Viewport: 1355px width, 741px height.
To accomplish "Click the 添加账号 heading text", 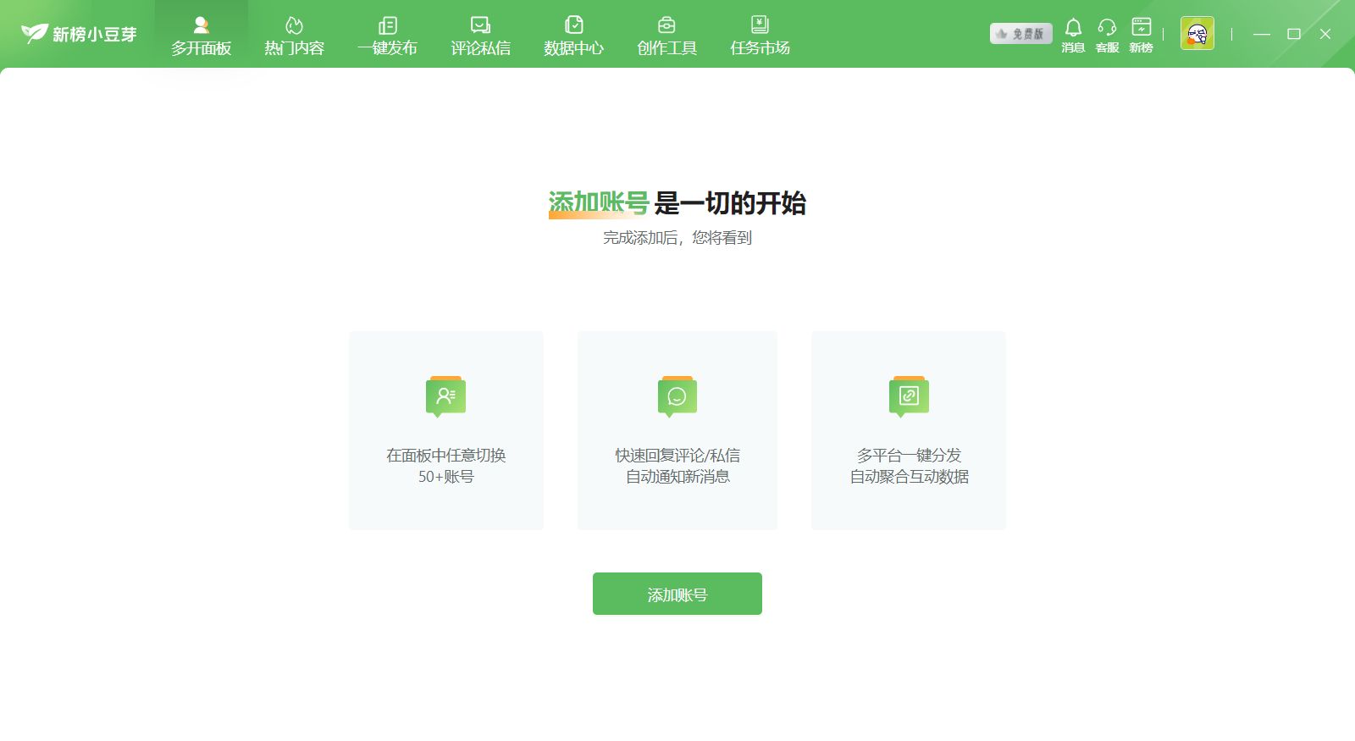I will tap(599, 203).
